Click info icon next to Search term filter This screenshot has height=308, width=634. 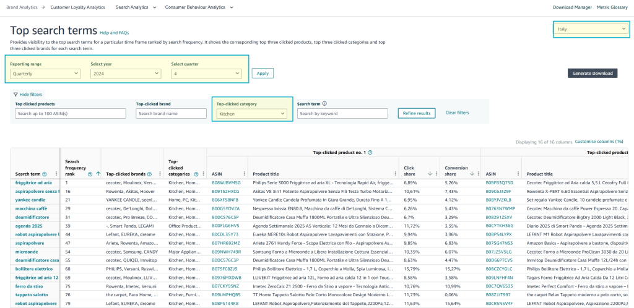coord(324,104)
